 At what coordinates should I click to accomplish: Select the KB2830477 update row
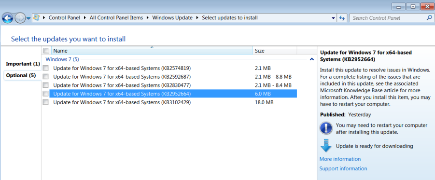tap(173, 85)
